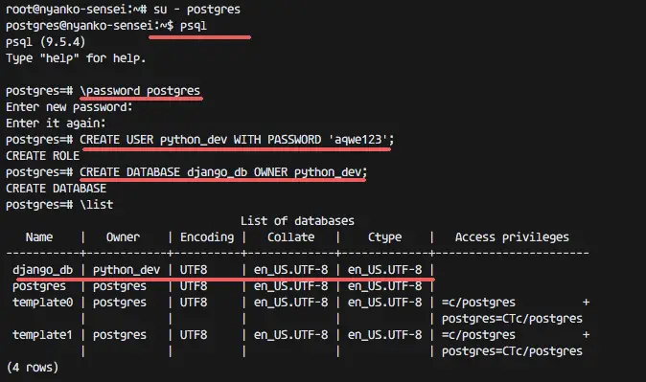Click the '\password postgres' command
This screenshot has height=382, width=646.
point(140,91)
